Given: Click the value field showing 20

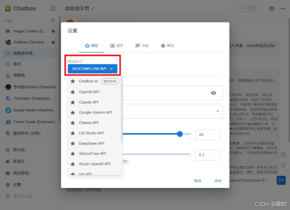Looking at the screenshot, I should point(208,135).
